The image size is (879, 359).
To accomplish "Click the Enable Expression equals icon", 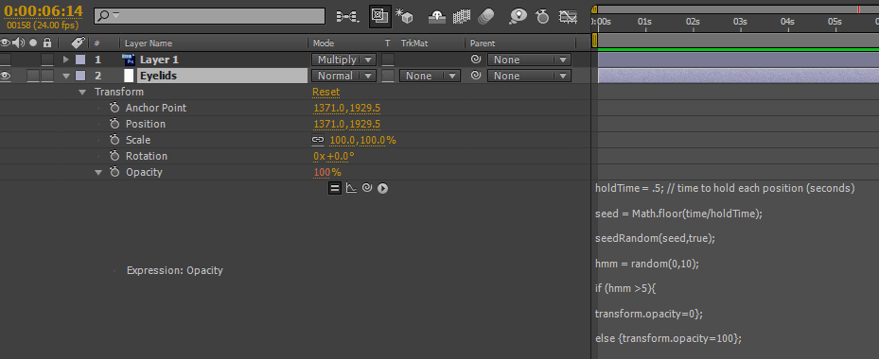I will coord(335,188).
